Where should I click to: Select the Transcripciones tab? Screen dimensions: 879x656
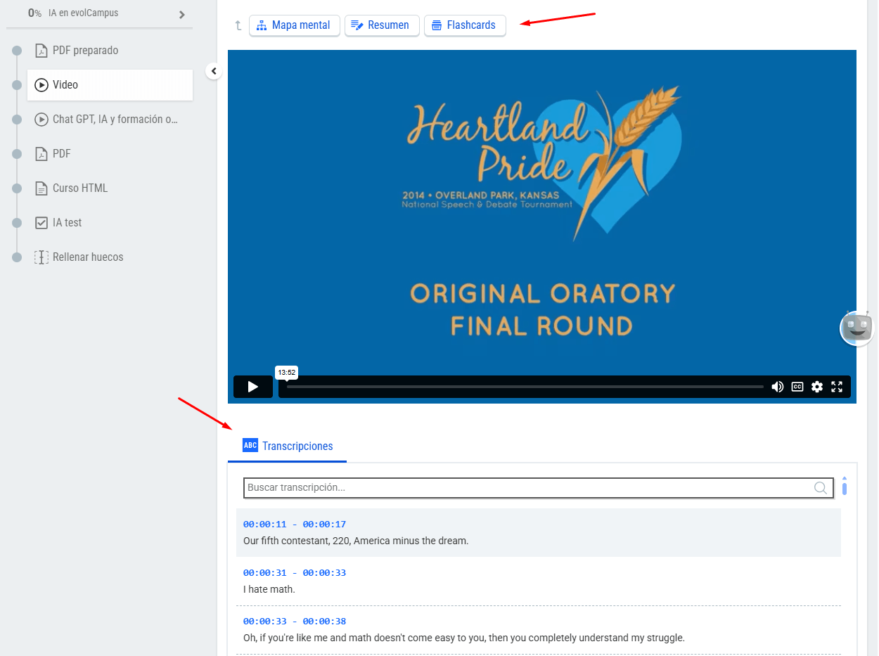click(x=288, y=446)
